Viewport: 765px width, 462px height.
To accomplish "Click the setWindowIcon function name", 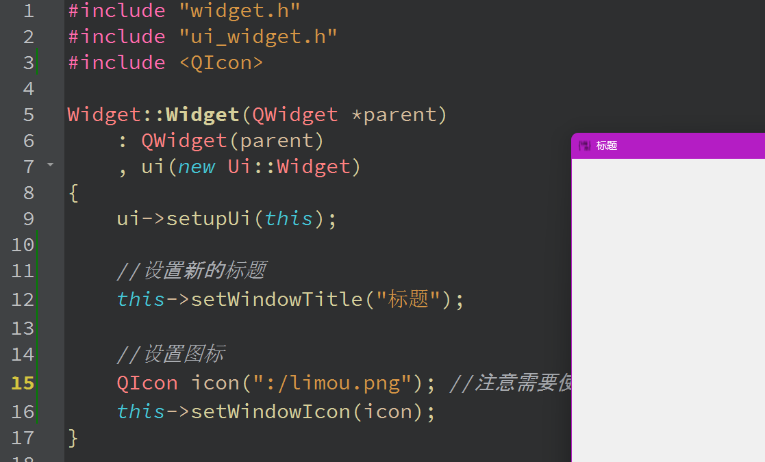I will pos(276,411).
